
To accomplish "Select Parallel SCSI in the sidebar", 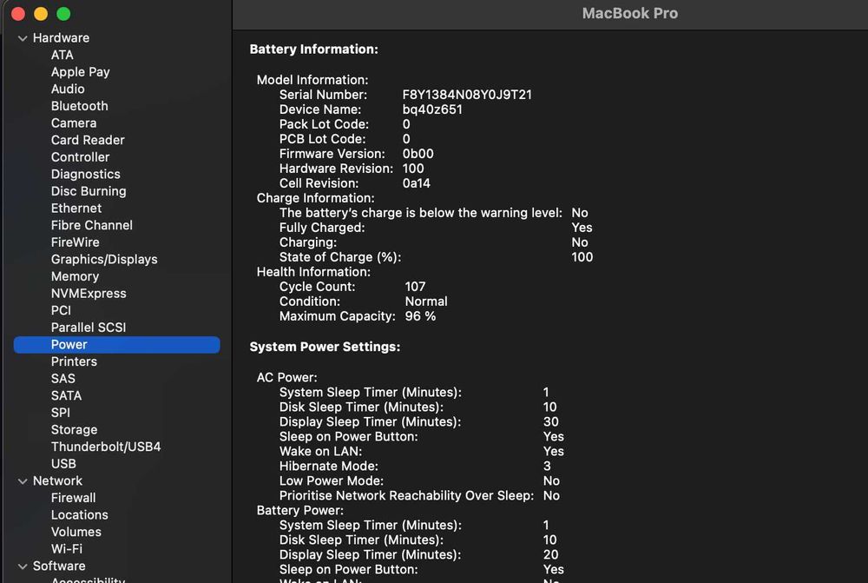I will (88, 328).
